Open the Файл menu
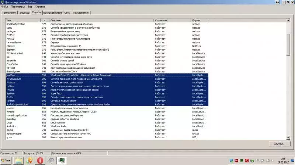 click(x=5, y=7)
